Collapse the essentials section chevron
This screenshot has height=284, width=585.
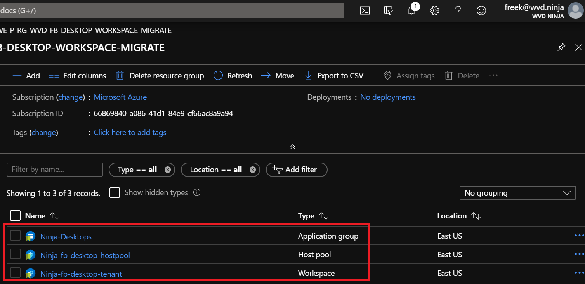pyautogui.click(x=293, y=147)
